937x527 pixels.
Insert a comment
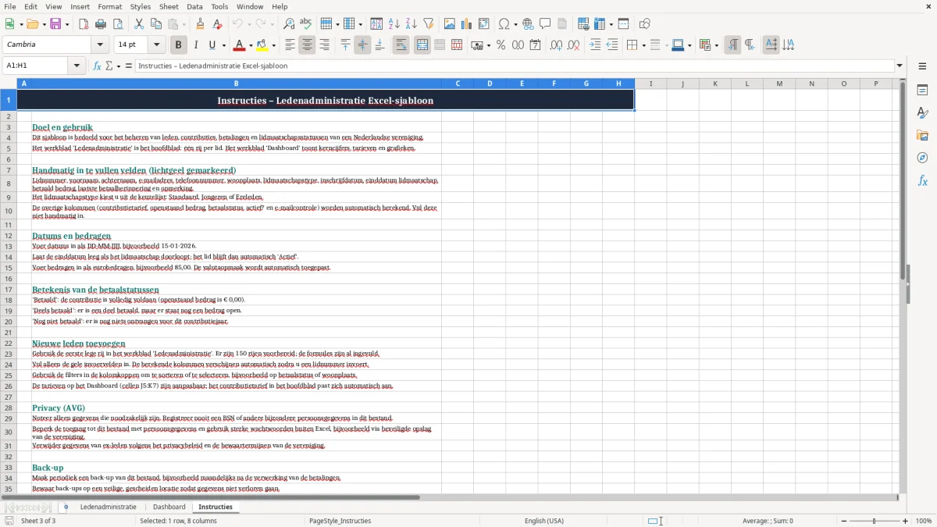(546, 24)
